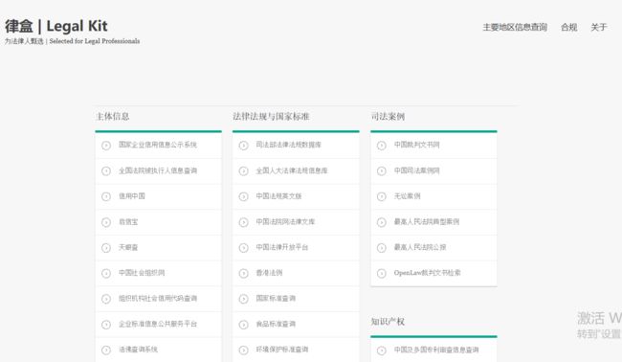Open the 律盒 Legal Kit site title
Screen dimensions: 622x362
(x=56, y=26)
